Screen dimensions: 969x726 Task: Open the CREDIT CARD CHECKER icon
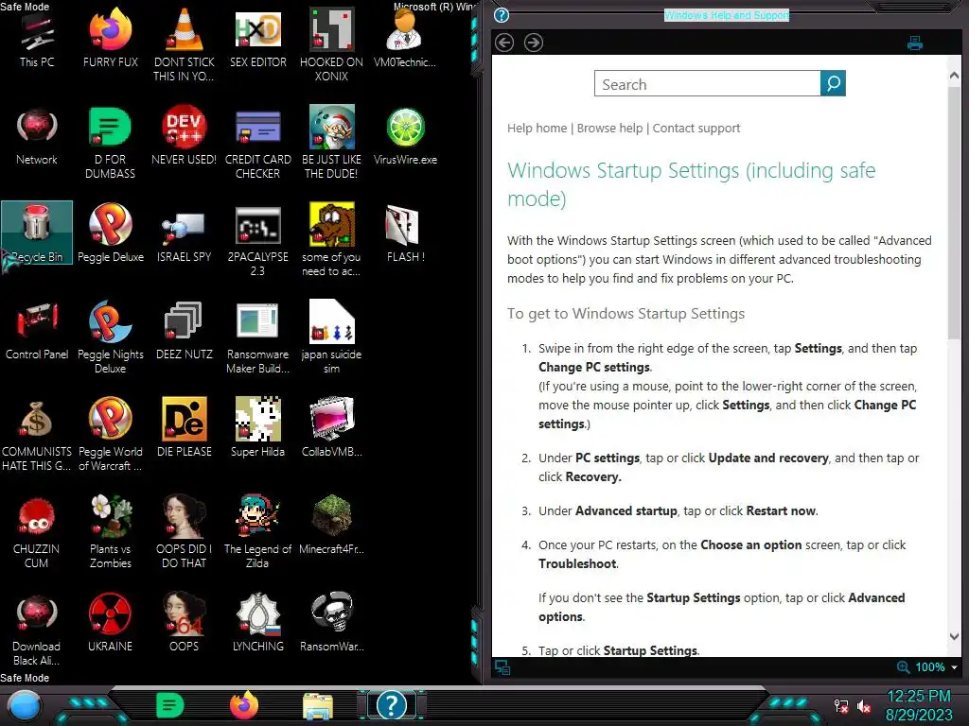click(x=257, y=144)
